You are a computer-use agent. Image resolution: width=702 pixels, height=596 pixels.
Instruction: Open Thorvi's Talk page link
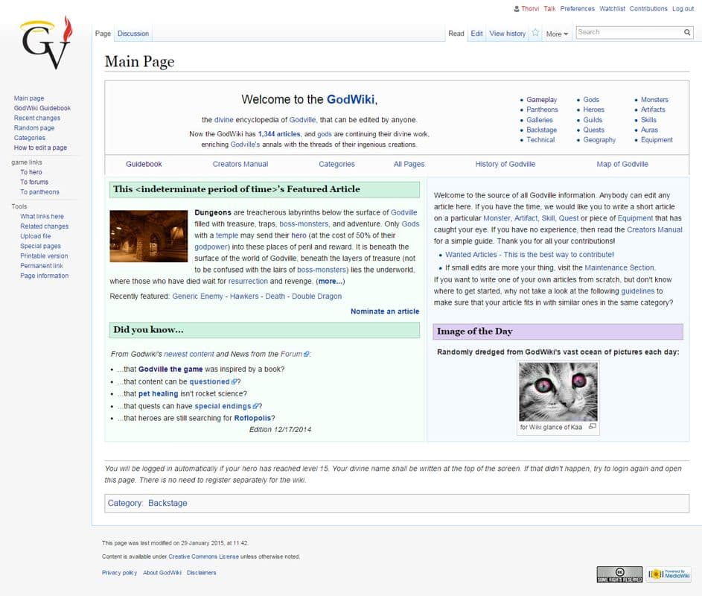549,8
